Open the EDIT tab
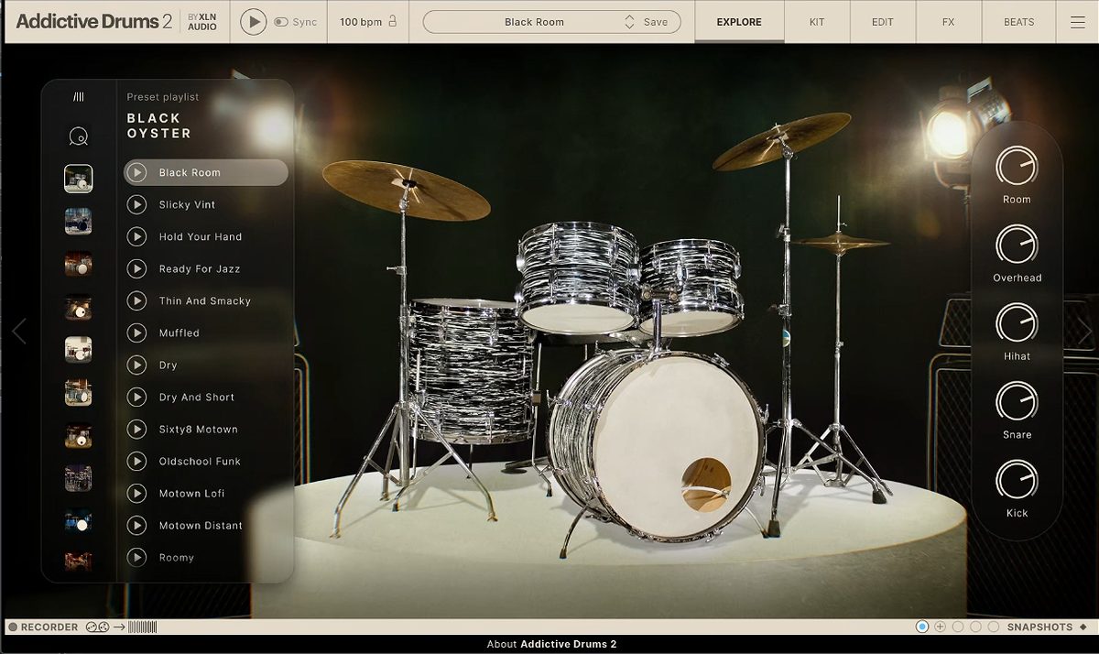1099x654 pixels. [x=883, y=22]
